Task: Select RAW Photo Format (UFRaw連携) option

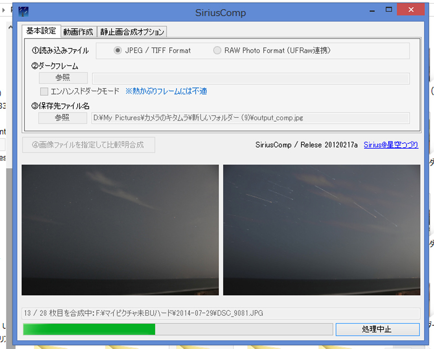Action: click(217, 51)
